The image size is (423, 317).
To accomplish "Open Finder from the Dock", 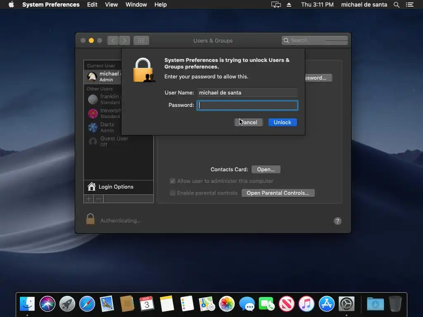I will 27,304.
